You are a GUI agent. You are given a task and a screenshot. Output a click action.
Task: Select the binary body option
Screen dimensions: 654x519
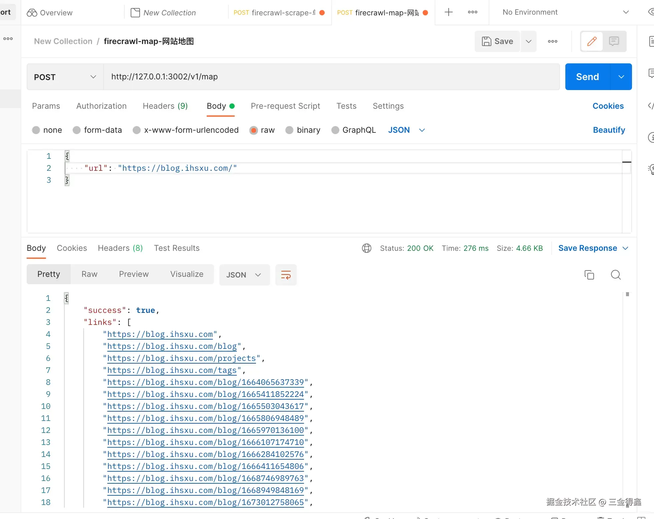(x=289, y=130)
